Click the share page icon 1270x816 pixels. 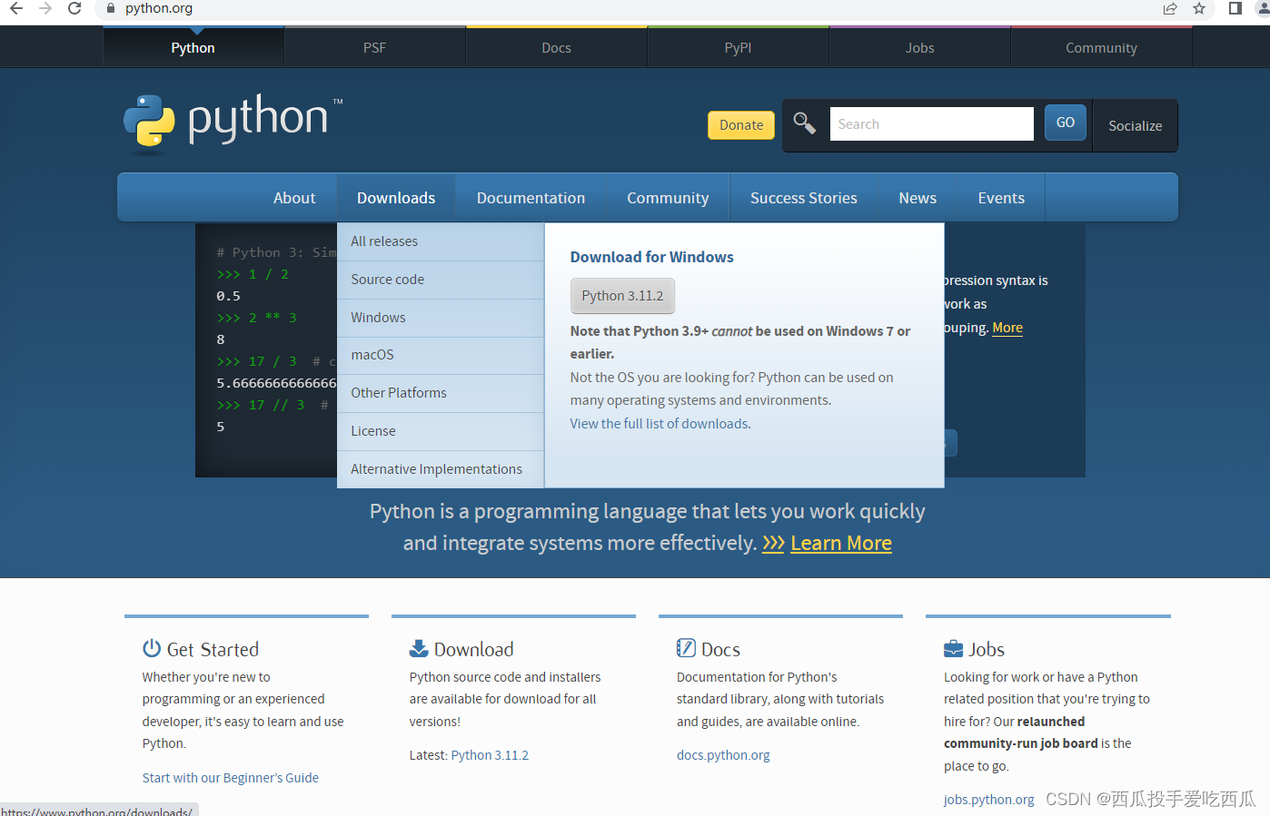1170,8
